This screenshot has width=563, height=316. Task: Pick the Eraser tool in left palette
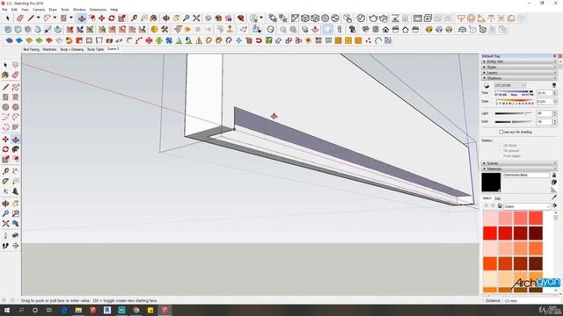click(16, 75)
